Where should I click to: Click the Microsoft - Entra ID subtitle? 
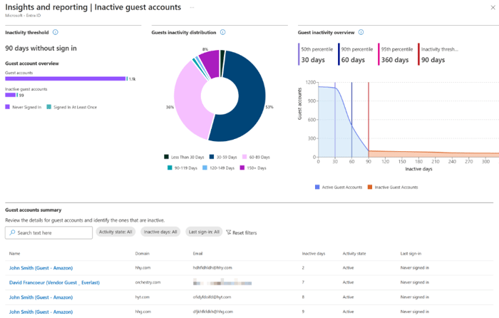(x=23, y=15)
